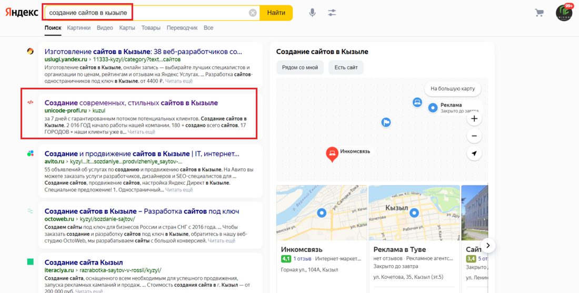Click the blue computer map marker
This screenshot has height=293, width=579.
417,102
